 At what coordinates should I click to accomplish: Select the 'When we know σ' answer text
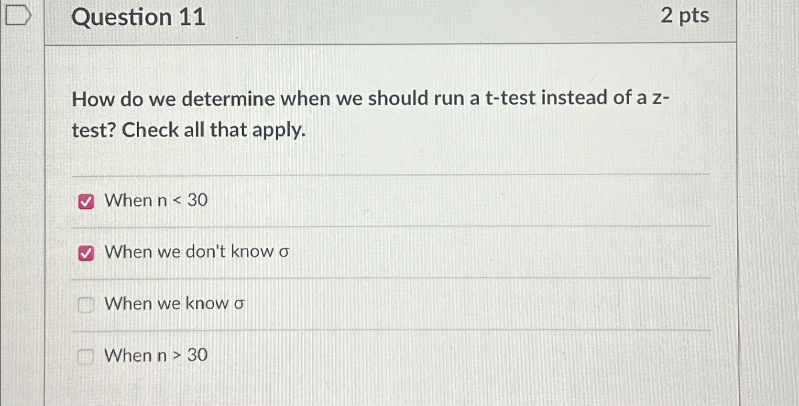click(175, 303)
